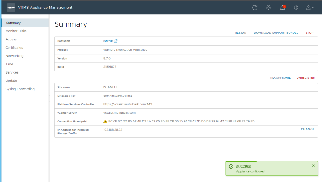Click the Platform Services Controller URL
Image resolution: width=322 pixels, height=182 pixels.
128,104
